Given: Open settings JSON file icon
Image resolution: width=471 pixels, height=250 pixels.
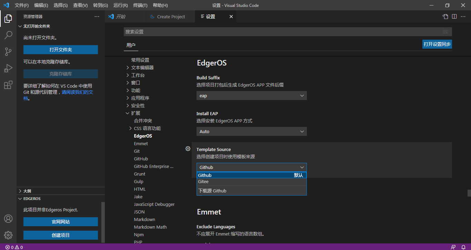Looking at the screenshot, I should [x=445, y=17].
